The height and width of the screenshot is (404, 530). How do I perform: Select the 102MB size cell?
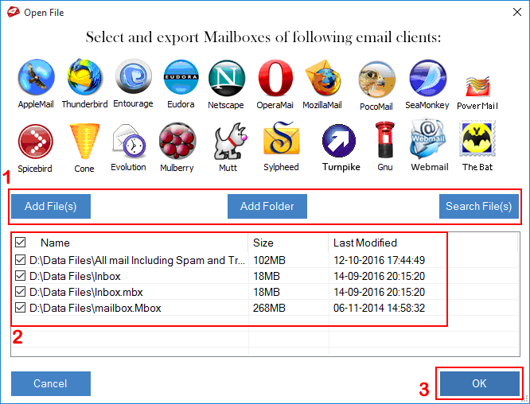(x=270, y=260)
